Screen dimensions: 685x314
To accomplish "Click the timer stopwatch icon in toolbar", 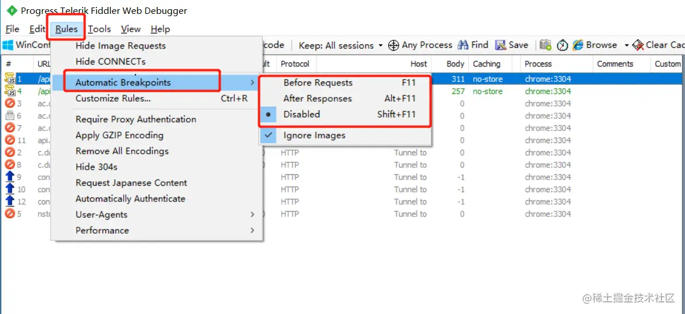I will click(562, 45).
